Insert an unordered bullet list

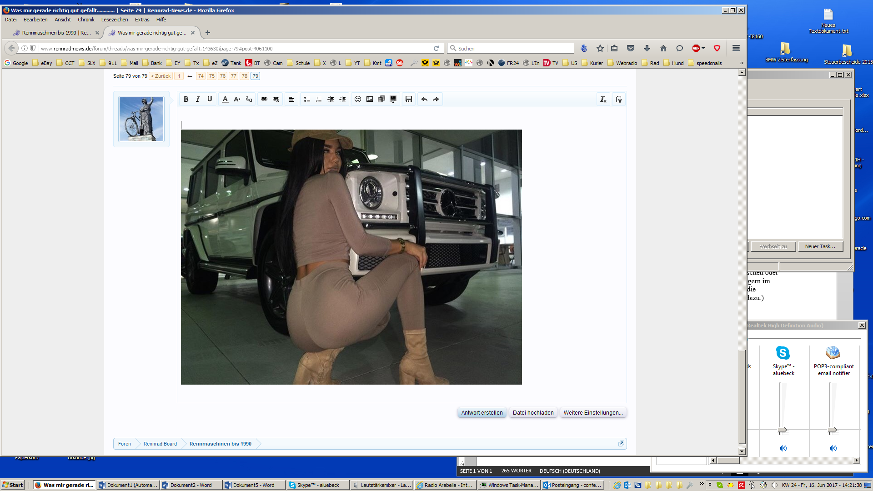tap(307, 99)
